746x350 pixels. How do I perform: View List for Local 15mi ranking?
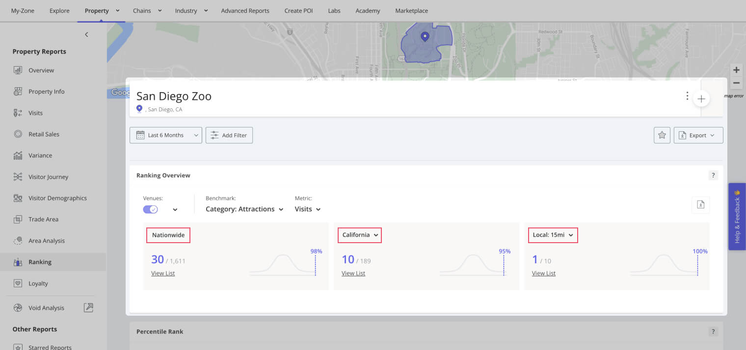point(544,274)
